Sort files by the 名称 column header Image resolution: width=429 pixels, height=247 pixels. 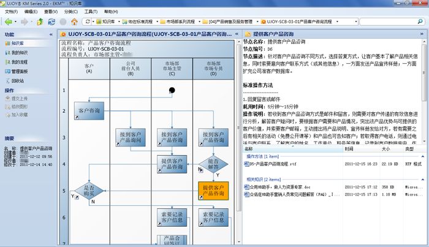tap(293, 149)
